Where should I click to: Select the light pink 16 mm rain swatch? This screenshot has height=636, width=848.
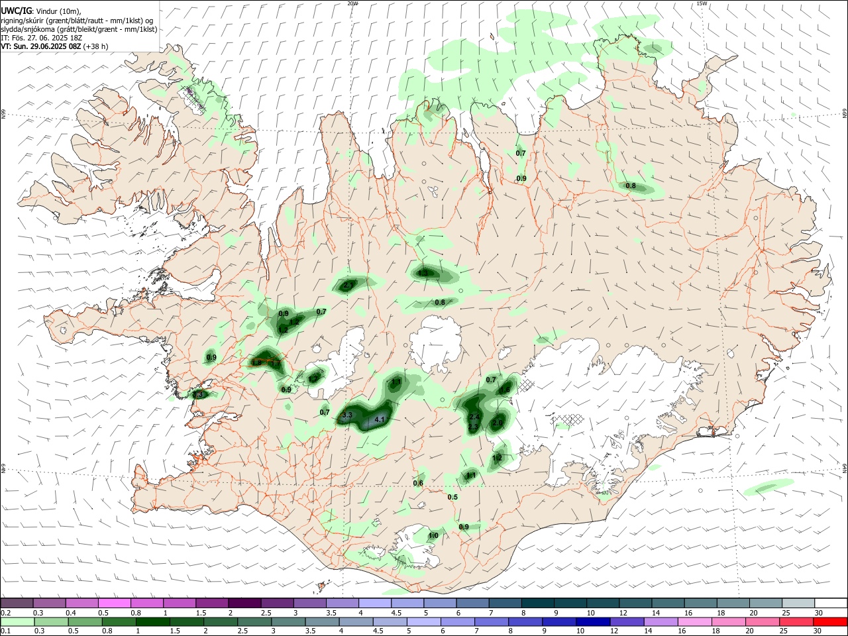coord(694,622)
